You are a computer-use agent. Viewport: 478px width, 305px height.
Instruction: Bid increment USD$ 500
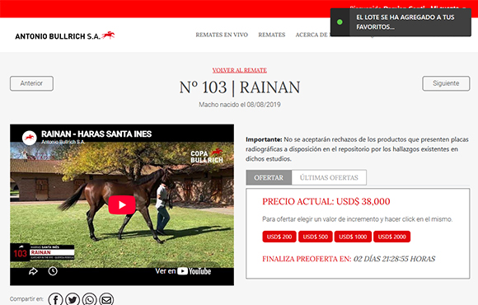[315, 237]
